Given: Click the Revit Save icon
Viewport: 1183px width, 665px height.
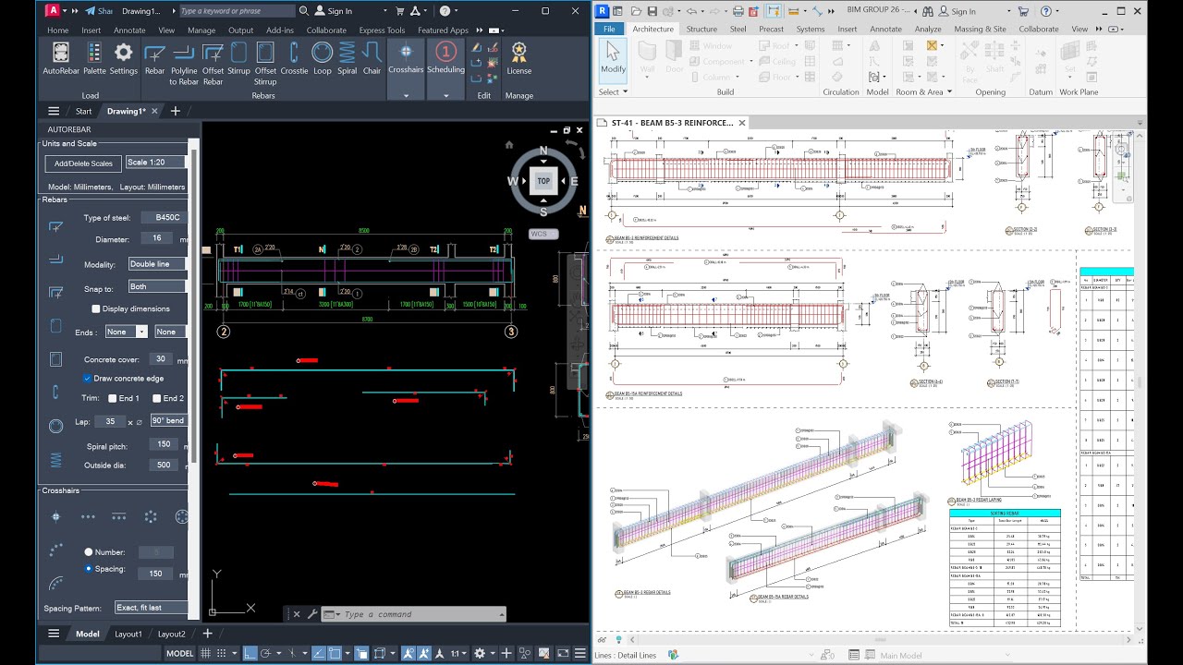Looking at the screenshot, I should 652,11.
